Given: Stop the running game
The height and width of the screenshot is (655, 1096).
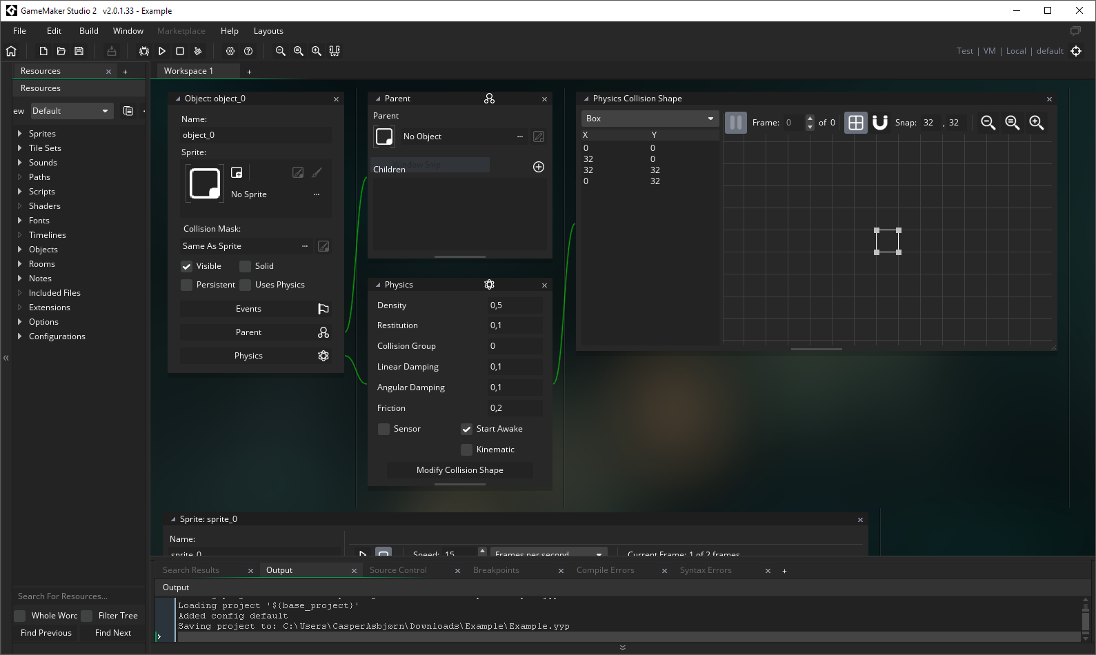Looking at the screenshot, I should pos(180,51).
